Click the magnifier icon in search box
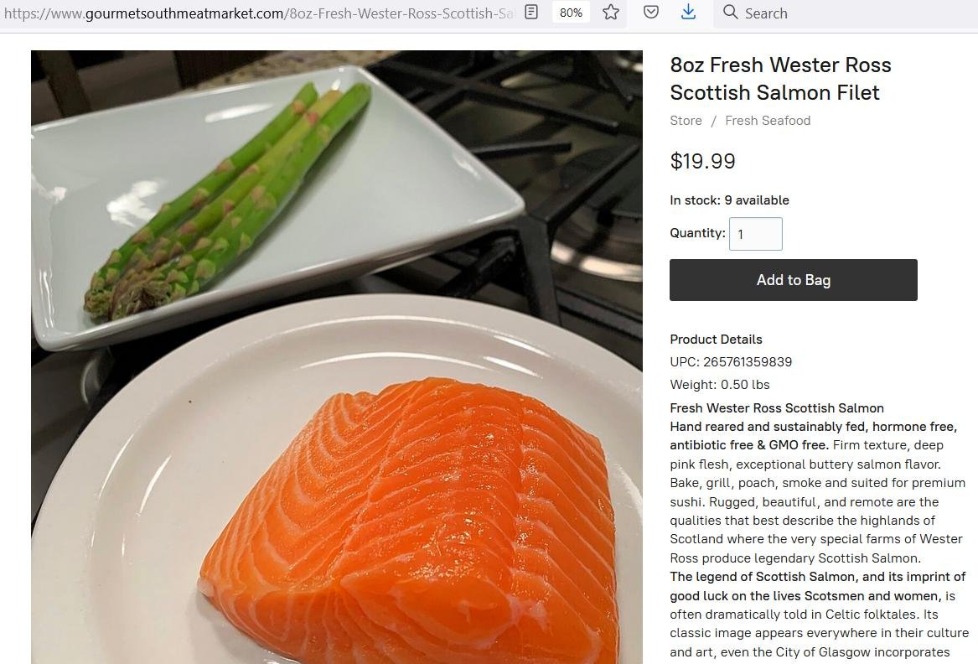This screenshot has height=664, width=978. click(731, 12)
